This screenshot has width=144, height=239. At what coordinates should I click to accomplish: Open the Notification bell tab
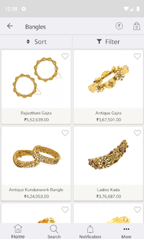pos(90,231)
